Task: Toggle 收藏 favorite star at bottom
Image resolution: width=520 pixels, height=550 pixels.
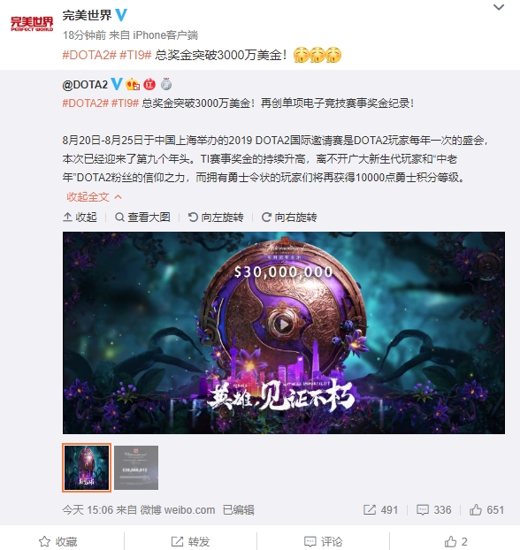Action: 57,541
